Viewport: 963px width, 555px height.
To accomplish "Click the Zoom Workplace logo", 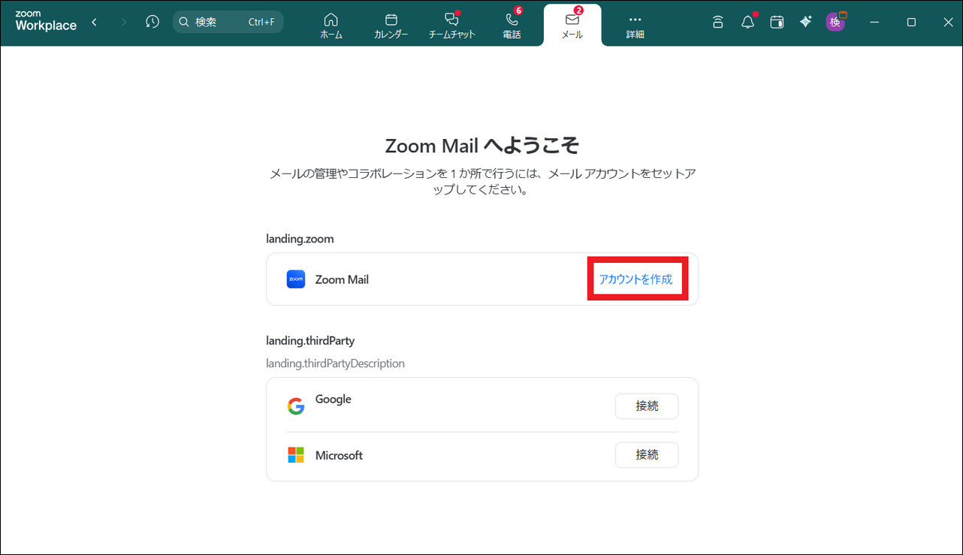I will [x=46, y=22].
